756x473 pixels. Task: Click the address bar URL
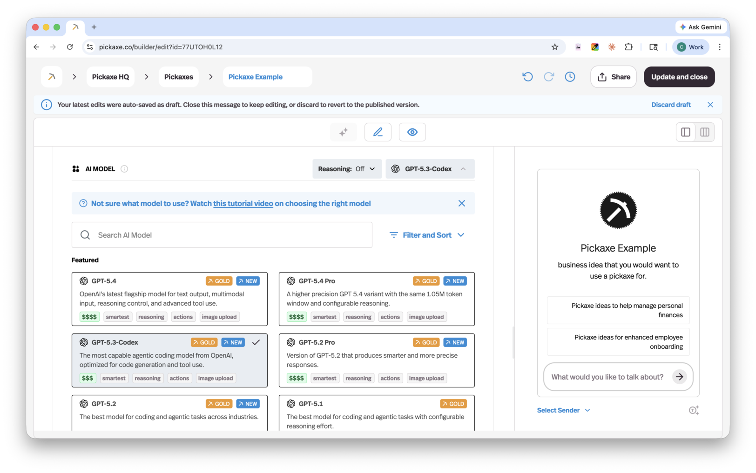161,47
